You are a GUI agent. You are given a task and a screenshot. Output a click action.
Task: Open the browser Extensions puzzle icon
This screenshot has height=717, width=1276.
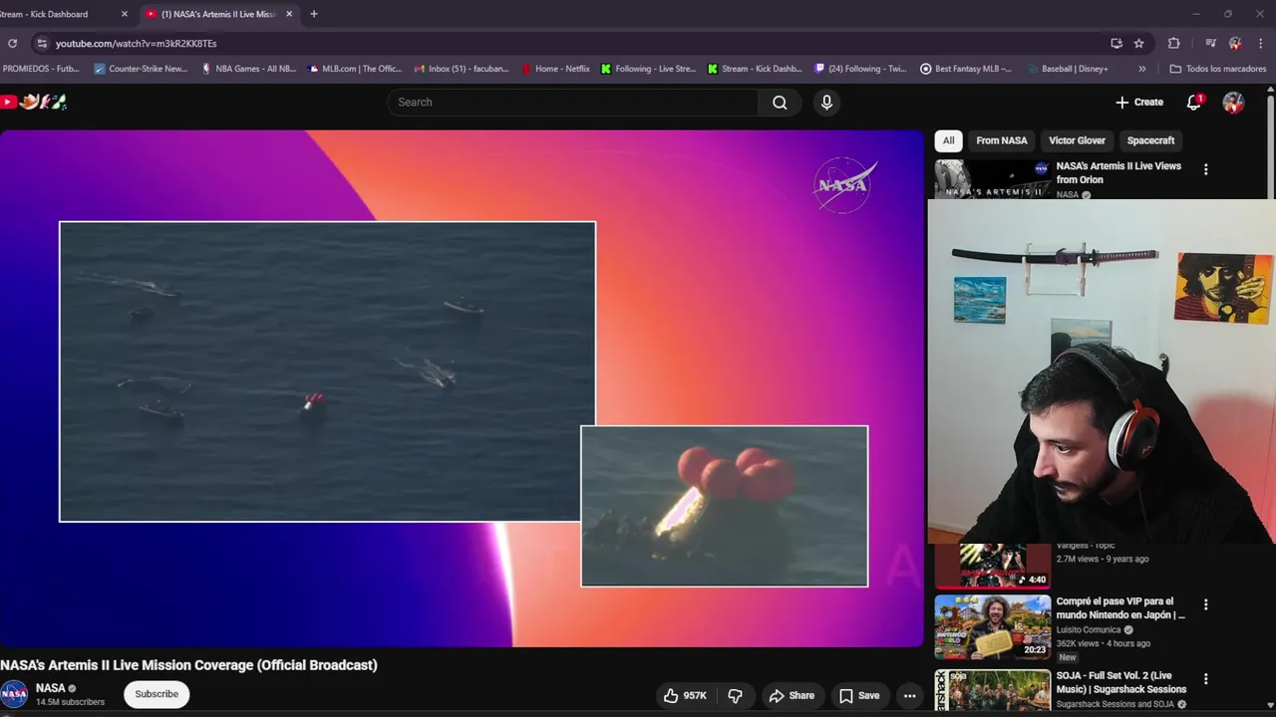pyautogui.click(x=1174, y=43)
